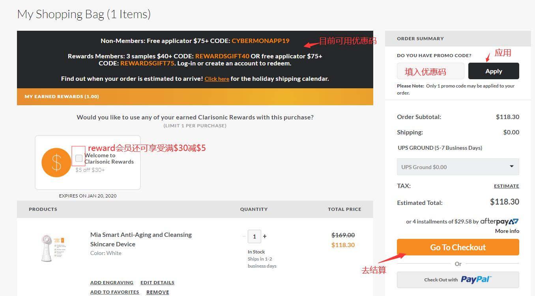Remove the Mia Smart device from bag

coord(157,292)
